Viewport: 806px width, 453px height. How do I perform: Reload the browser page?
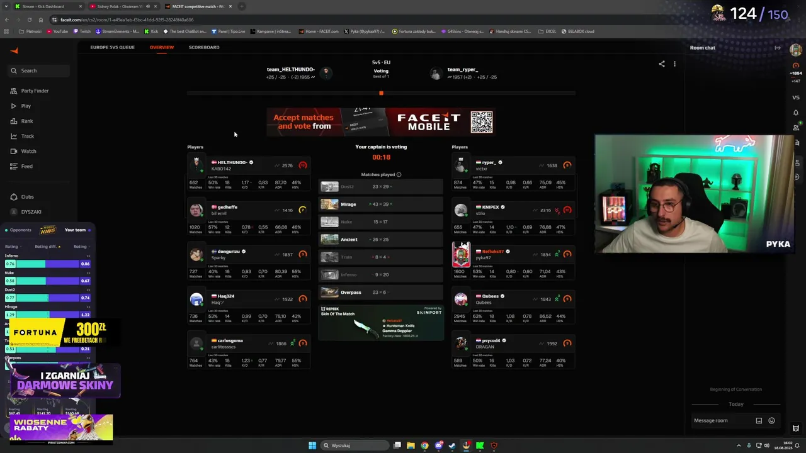pos(29,20)
